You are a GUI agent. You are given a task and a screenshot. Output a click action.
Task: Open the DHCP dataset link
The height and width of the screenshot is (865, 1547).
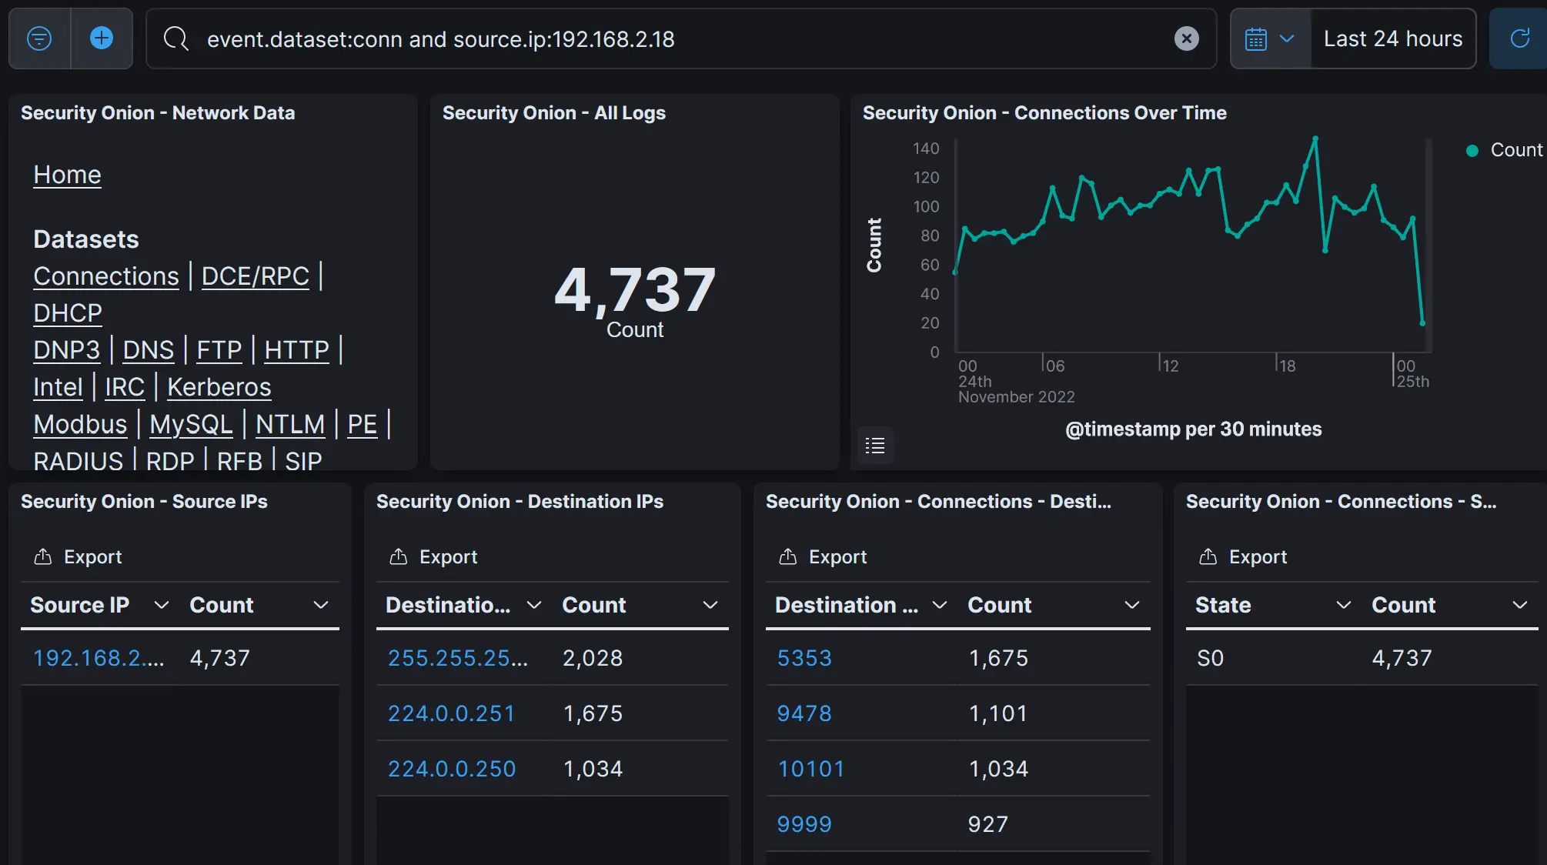[68, 313]
